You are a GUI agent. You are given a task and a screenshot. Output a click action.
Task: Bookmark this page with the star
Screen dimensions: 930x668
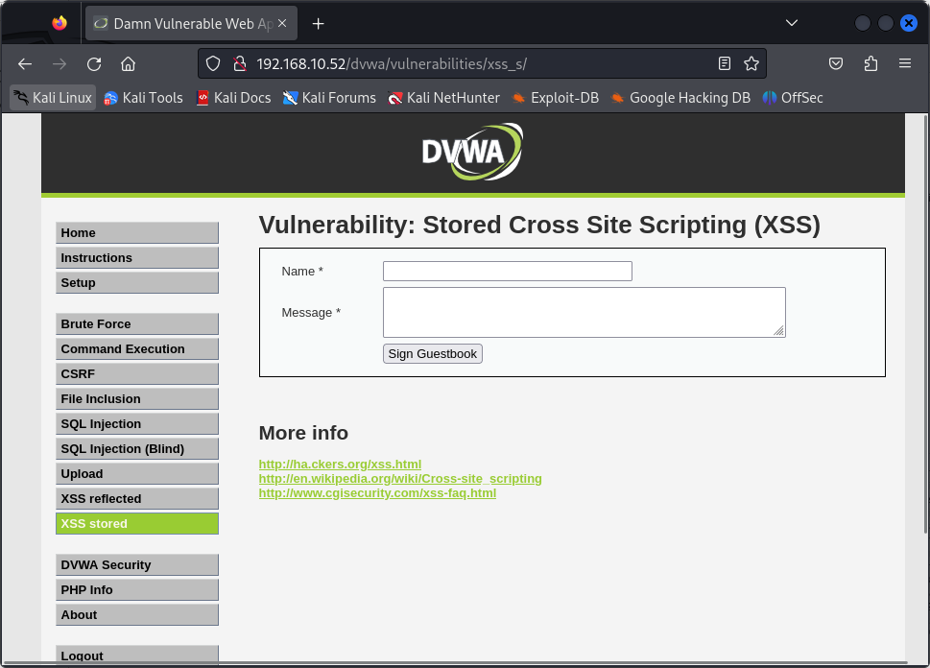pos(751,63)
